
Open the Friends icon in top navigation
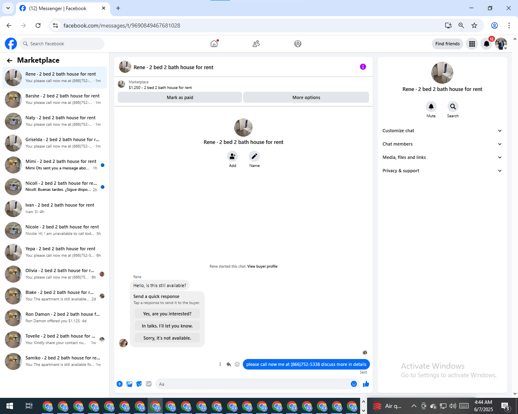(x=256, y=44)
